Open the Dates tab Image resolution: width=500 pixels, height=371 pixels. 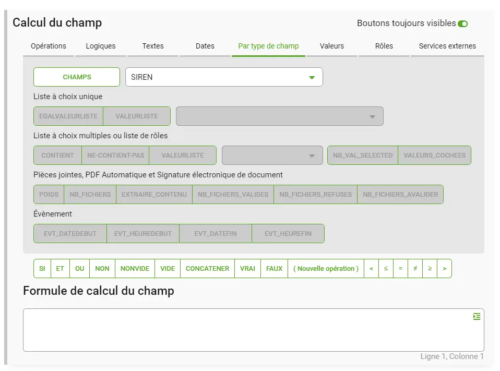tap(205, 46)
